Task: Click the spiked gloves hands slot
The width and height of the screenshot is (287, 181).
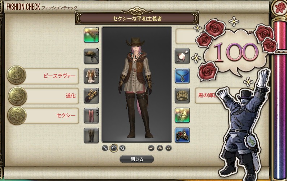Action: click(x=91, y=96)
